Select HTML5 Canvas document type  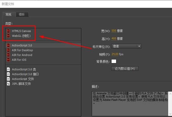click(x=43, y=31)
